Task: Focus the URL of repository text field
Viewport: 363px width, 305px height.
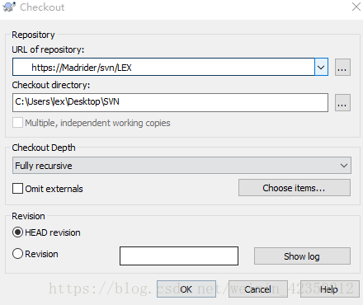Action: (x=163, y=67)
